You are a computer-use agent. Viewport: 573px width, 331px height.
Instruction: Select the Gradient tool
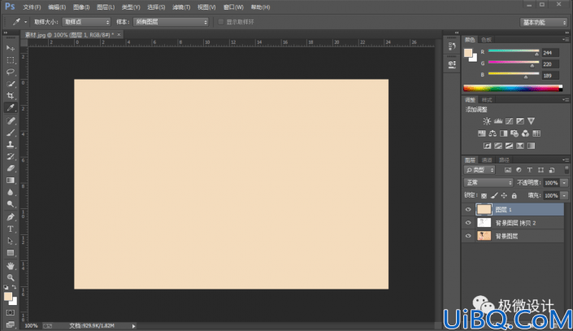11,181
